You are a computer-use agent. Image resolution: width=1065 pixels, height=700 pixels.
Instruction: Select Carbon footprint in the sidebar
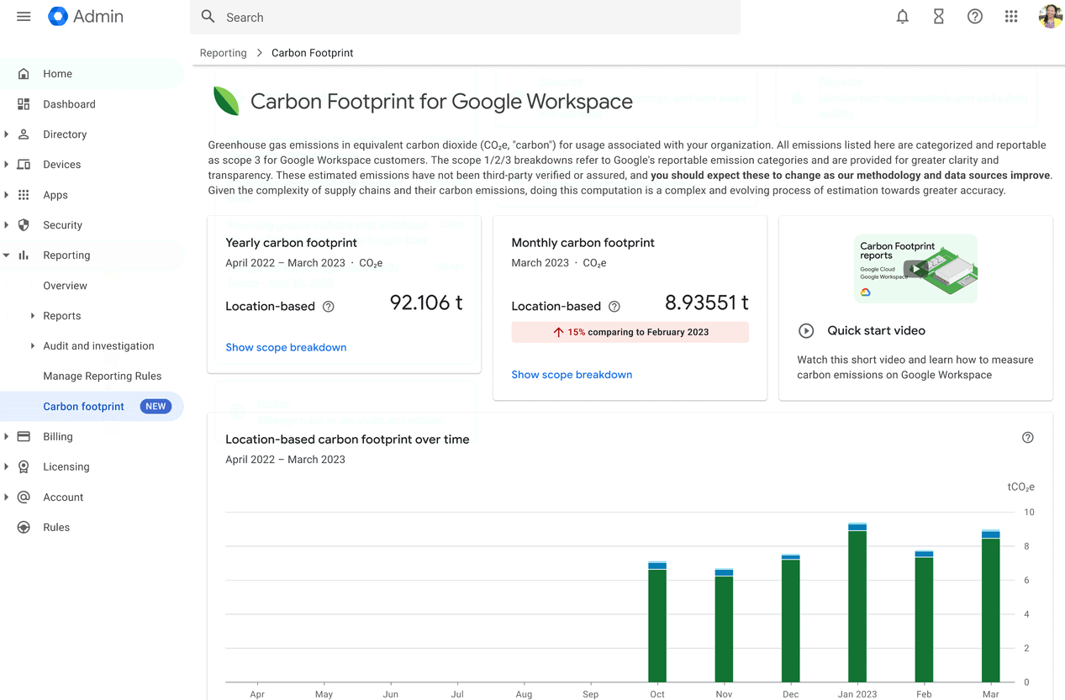(92, 407)
